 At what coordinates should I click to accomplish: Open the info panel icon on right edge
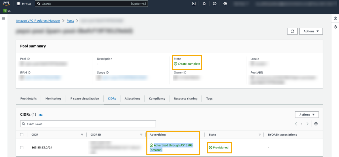tap(335, 18)
